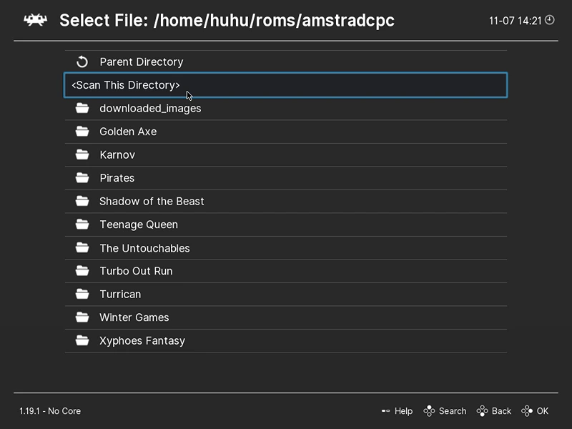Click the Help button icon in footer
Viewport: 572px width, 429px height.
pos(385,410)
